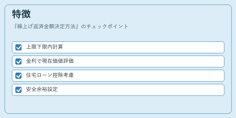Select the 安全余裕設定 label text

(42, 89)
